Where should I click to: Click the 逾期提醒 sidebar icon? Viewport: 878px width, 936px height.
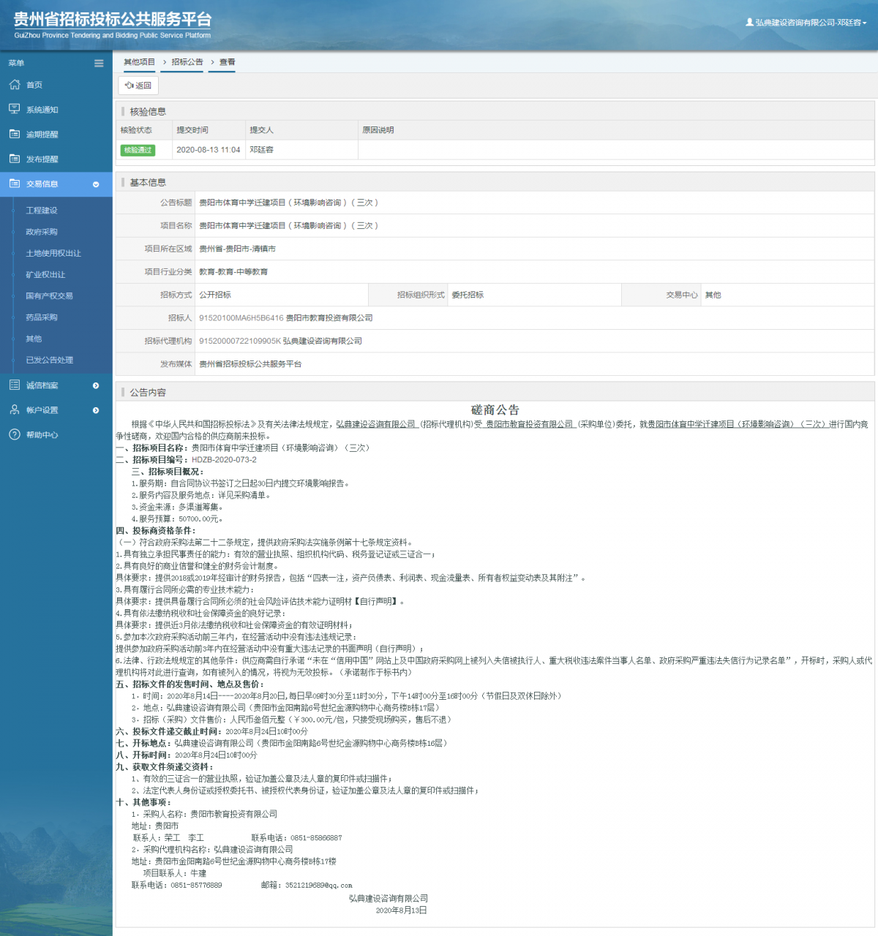tap(15, 134)
